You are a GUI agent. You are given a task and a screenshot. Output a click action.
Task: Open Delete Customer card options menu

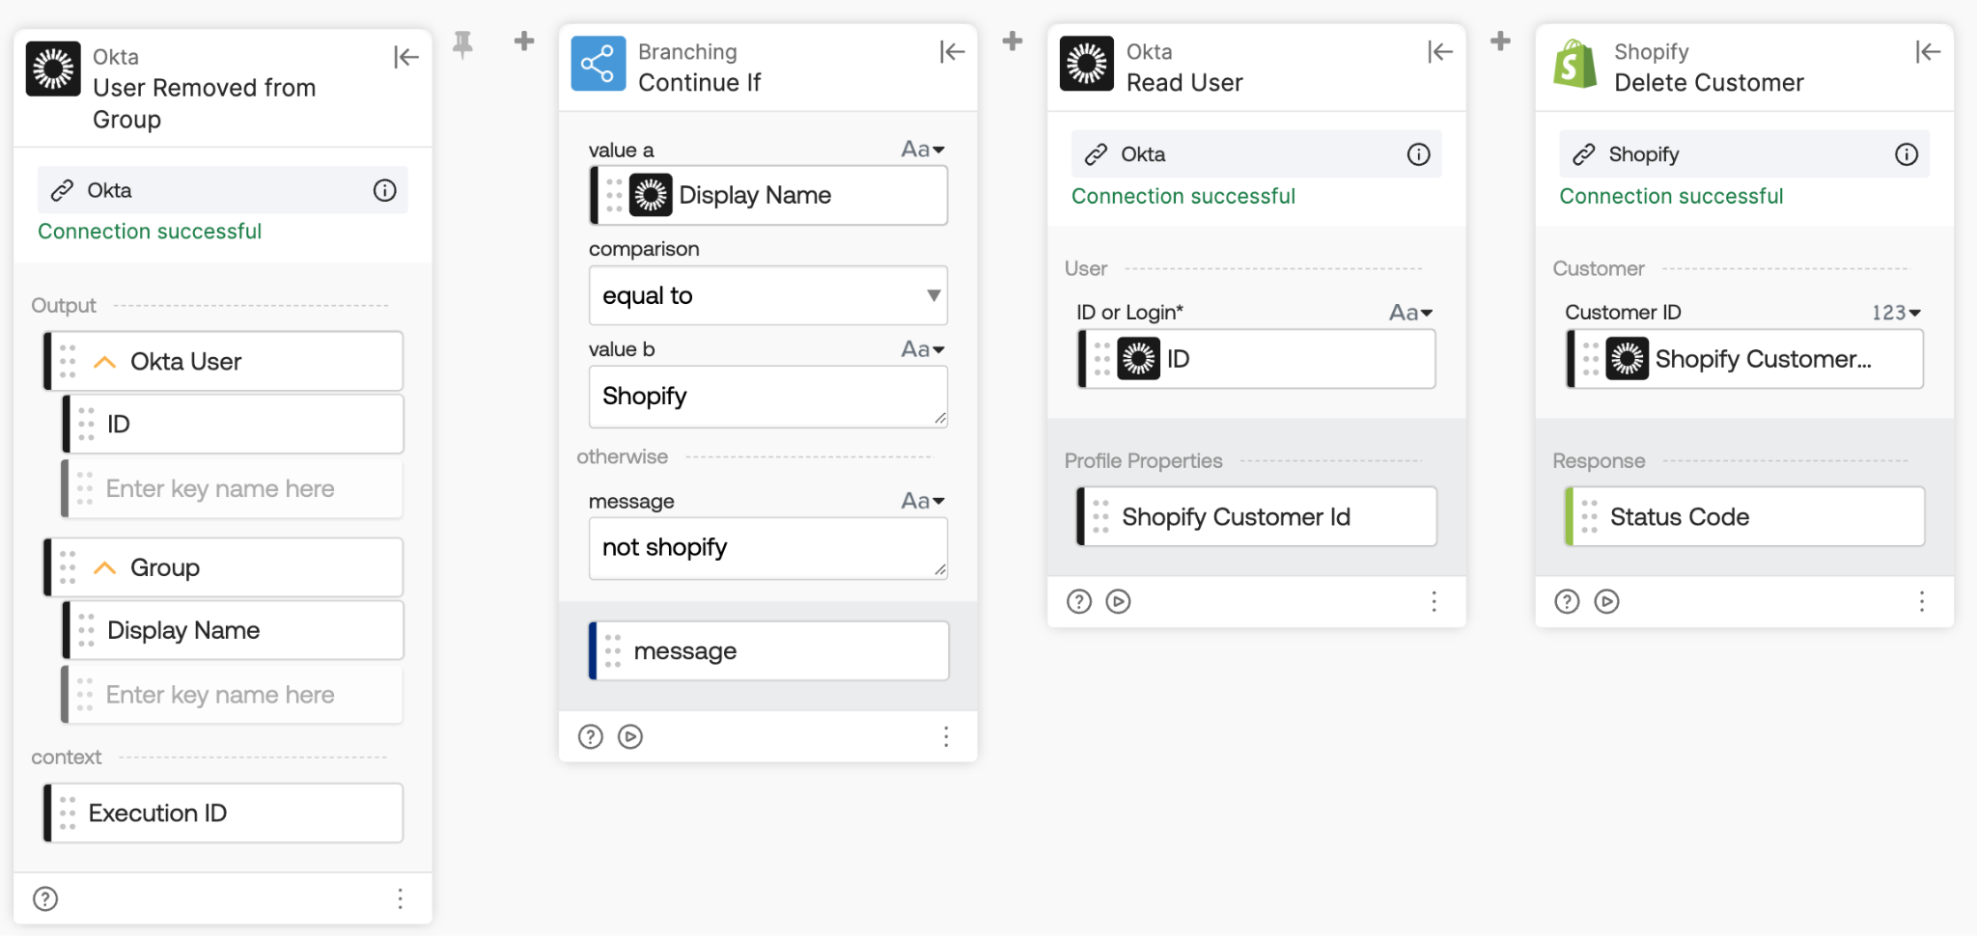[x=1922, y=601]
